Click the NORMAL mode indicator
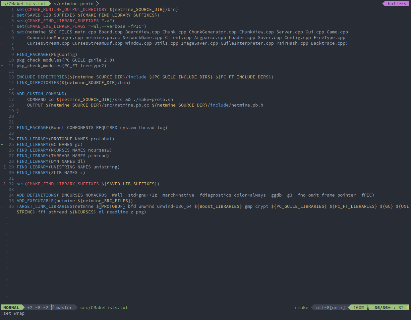 (x=11, y=307)
